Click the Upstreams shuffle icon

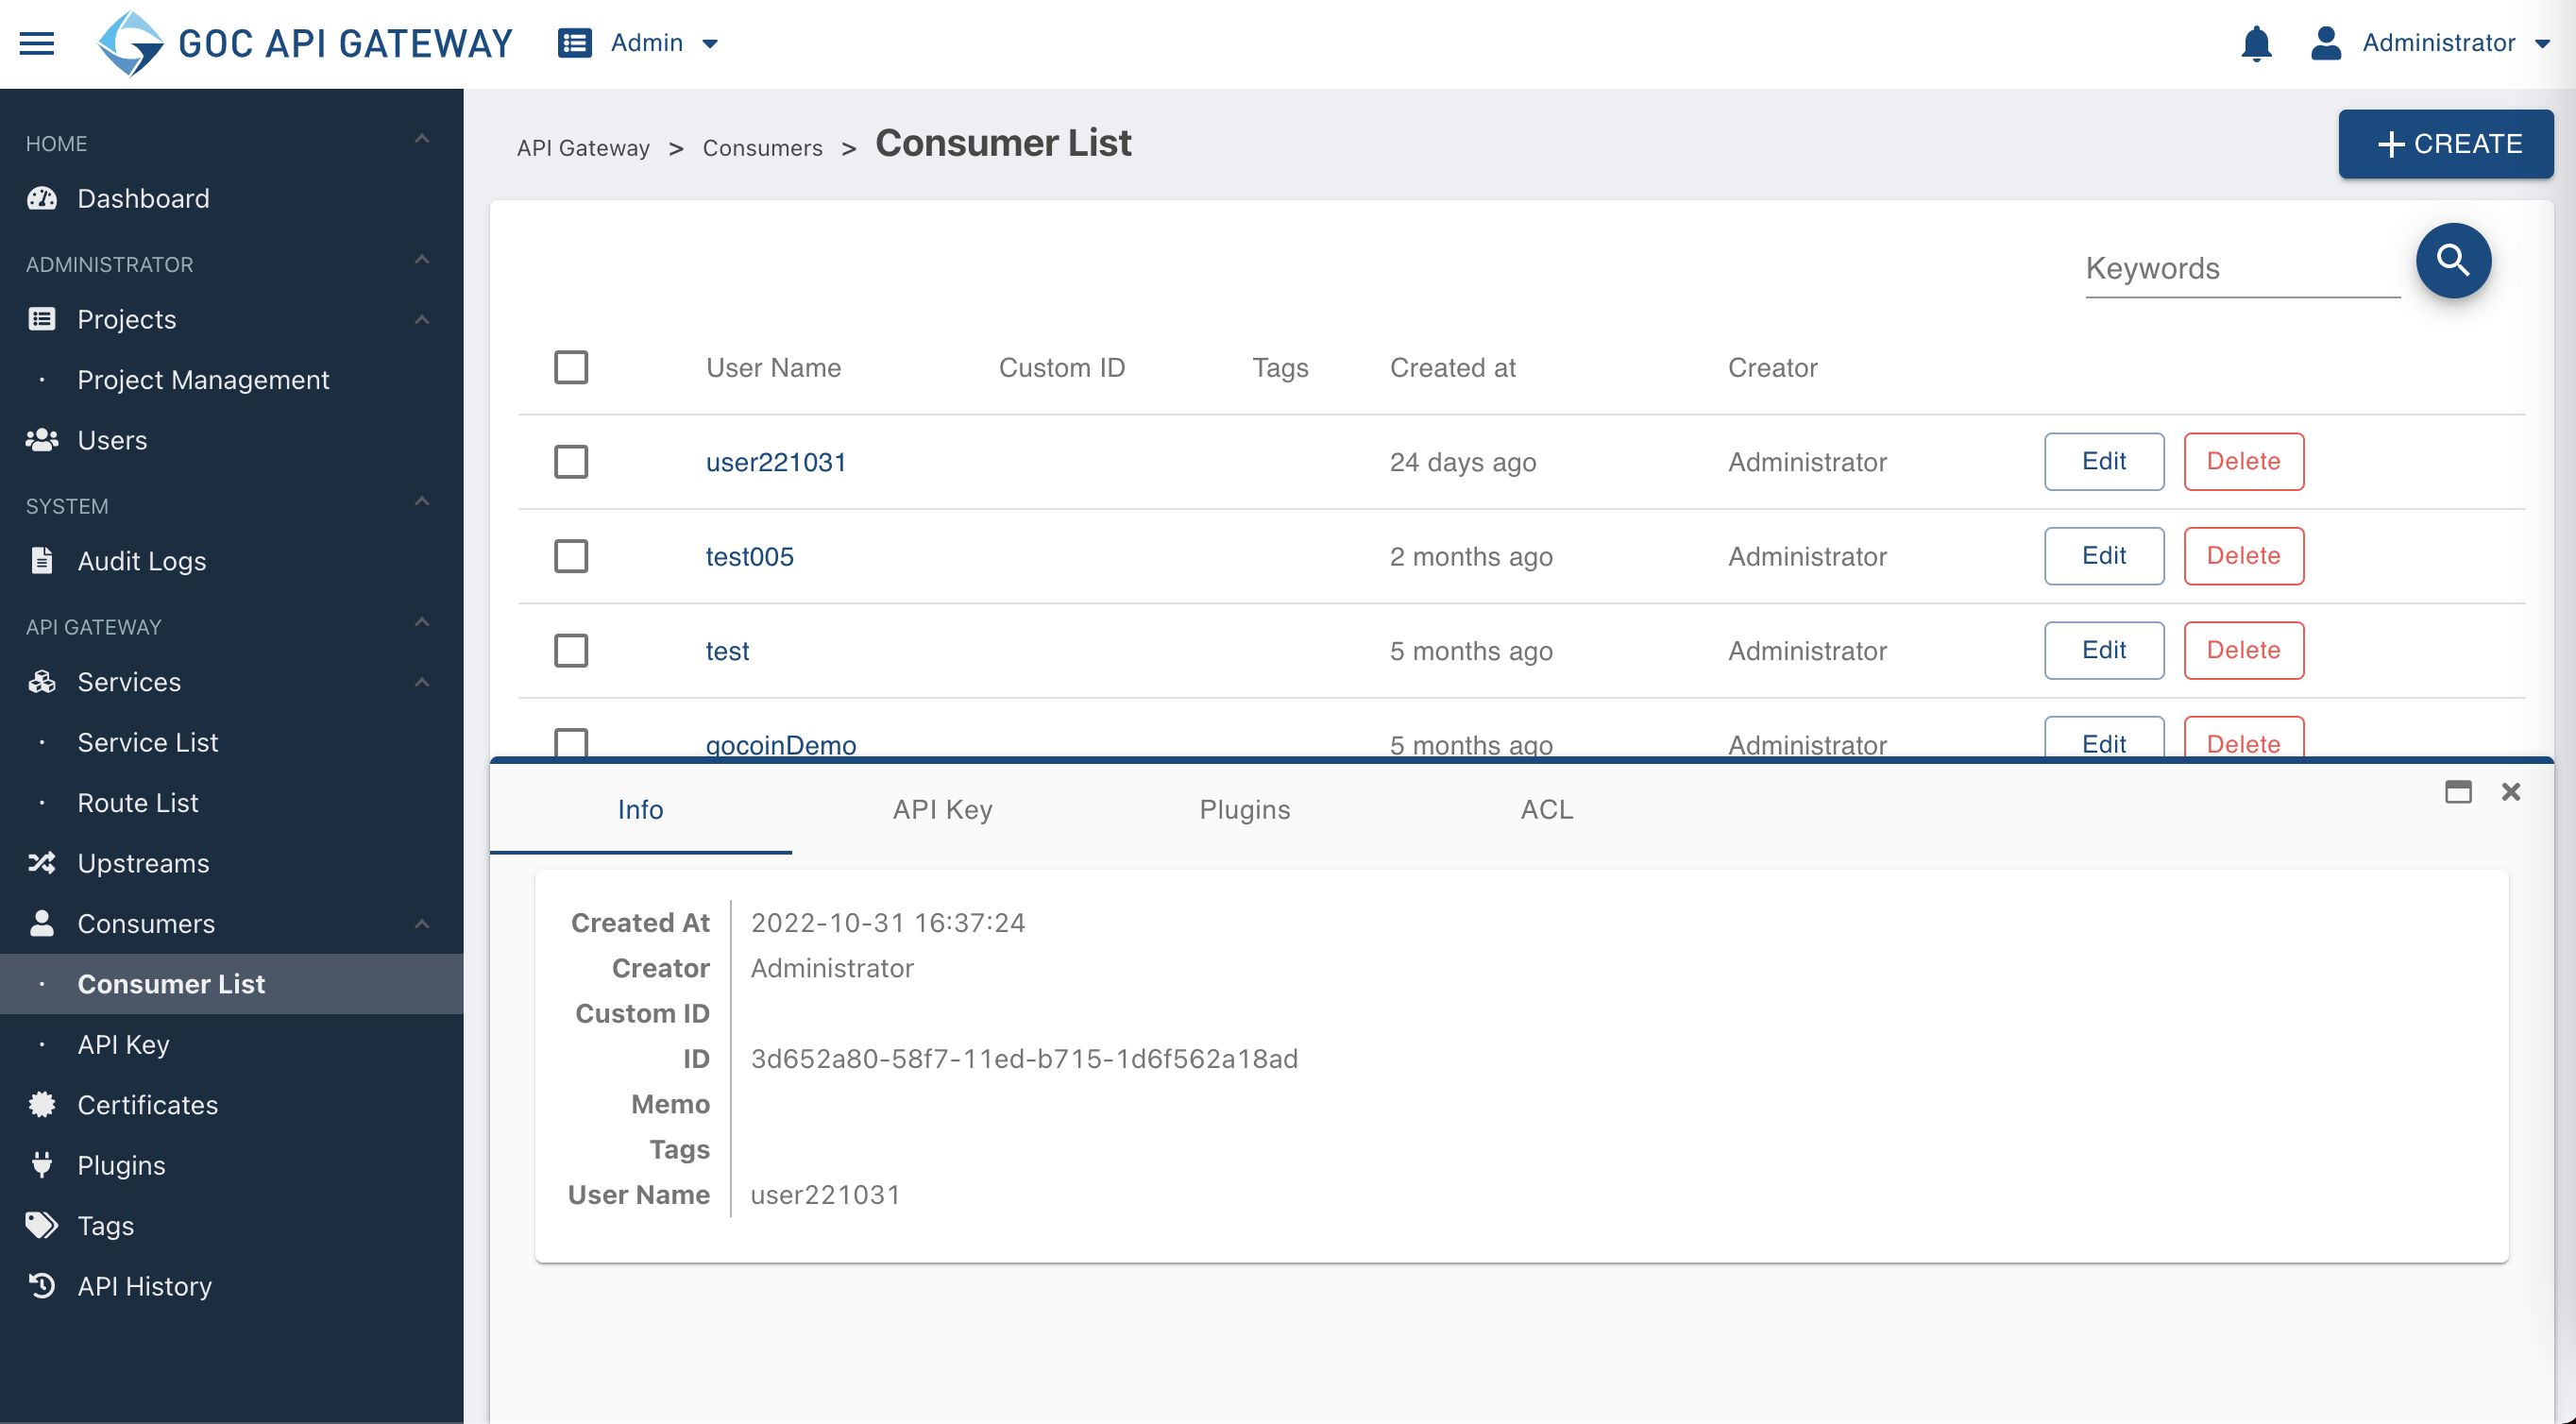(x=42, y=863)
